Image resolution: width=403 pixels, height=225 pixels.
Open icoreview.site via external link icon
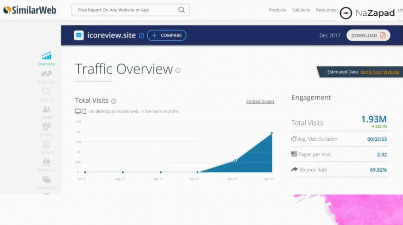(x=141, y=36)
